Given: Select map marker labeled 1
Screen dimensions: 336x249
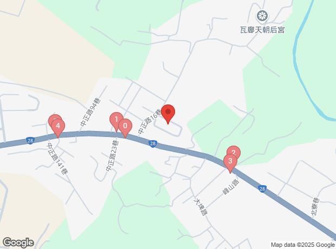Looking at the screenshot, I should (x=116, y=121).
